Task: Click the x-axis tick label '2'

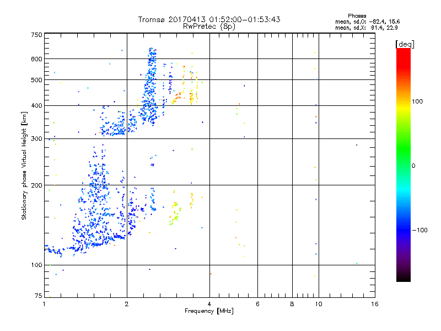Action: (x=127, y=304)
